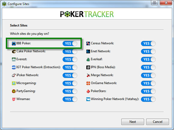Turn off the Microgaming toggle
174x130 pixels.
(x=70, y=83)
